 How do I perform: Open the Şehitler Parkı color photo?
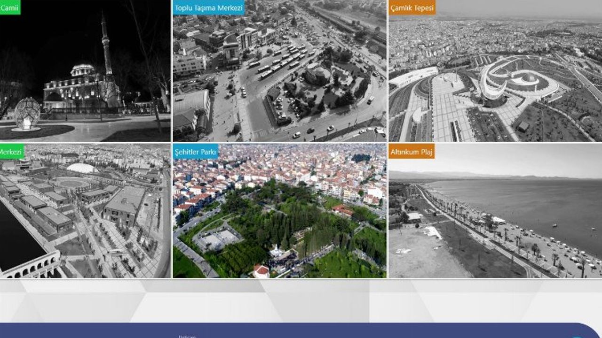pyautogui.click(x=279, y=211)
